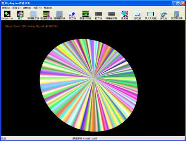
Task: Open the second menu bar item (S)
Action: tap(16, 8)
